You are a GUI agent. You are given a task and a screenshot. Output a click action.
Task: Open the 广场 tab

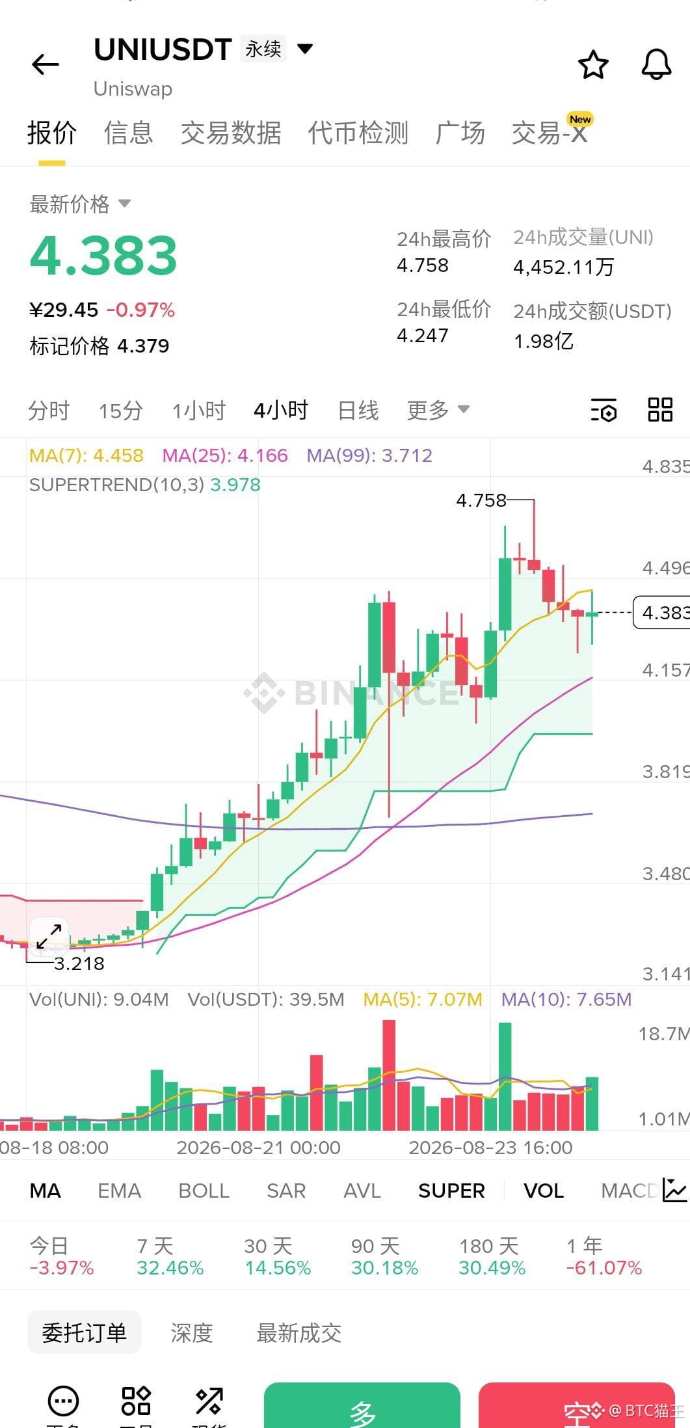point(460,133)
